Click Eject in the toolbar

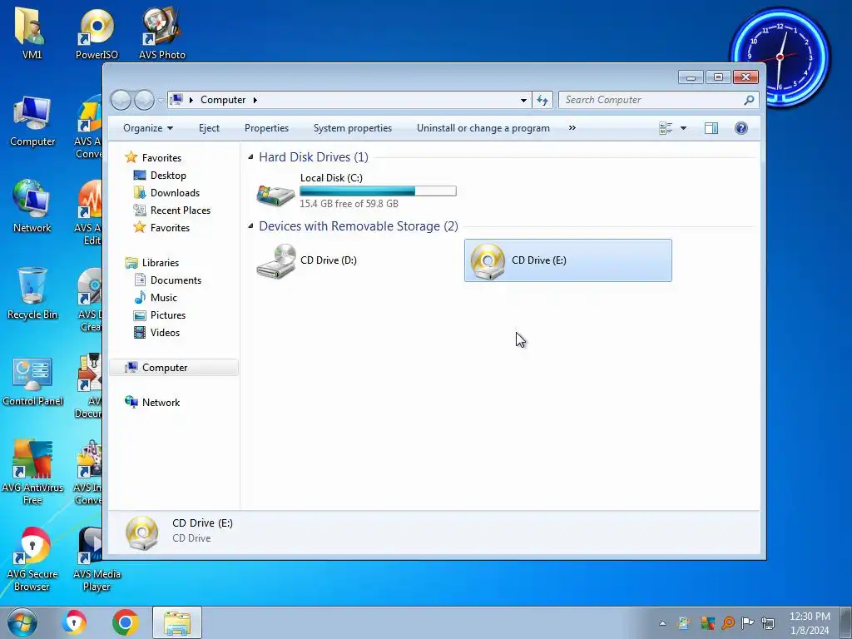[x=209, y=128]
